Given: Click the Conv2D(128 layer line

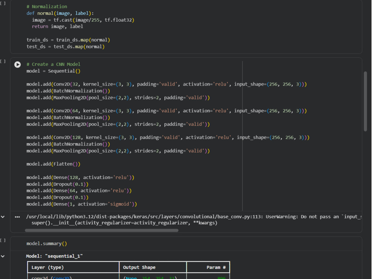Looking at the screenshot, I should point(168,137).
